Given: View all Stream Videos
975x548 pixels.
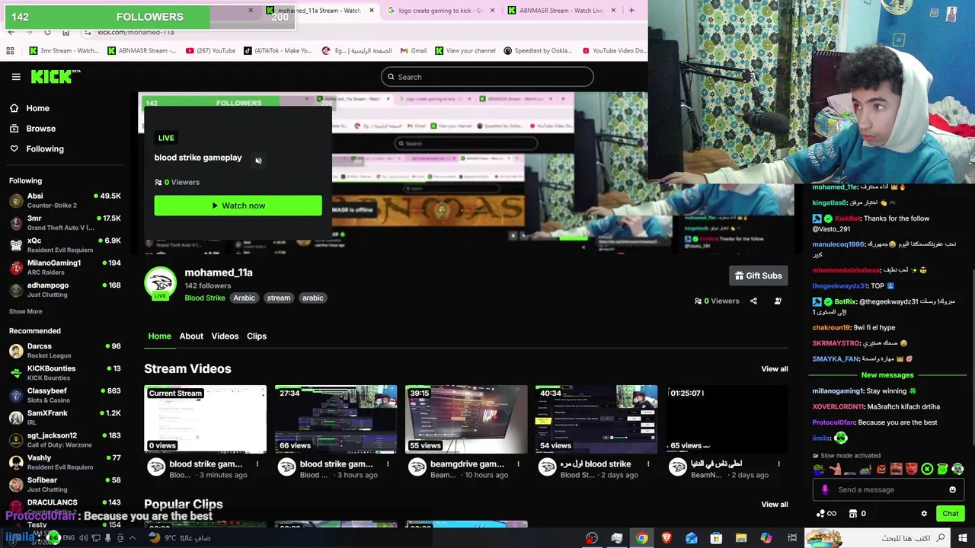Looking at the screenshot, I should [x=775, y=369].
